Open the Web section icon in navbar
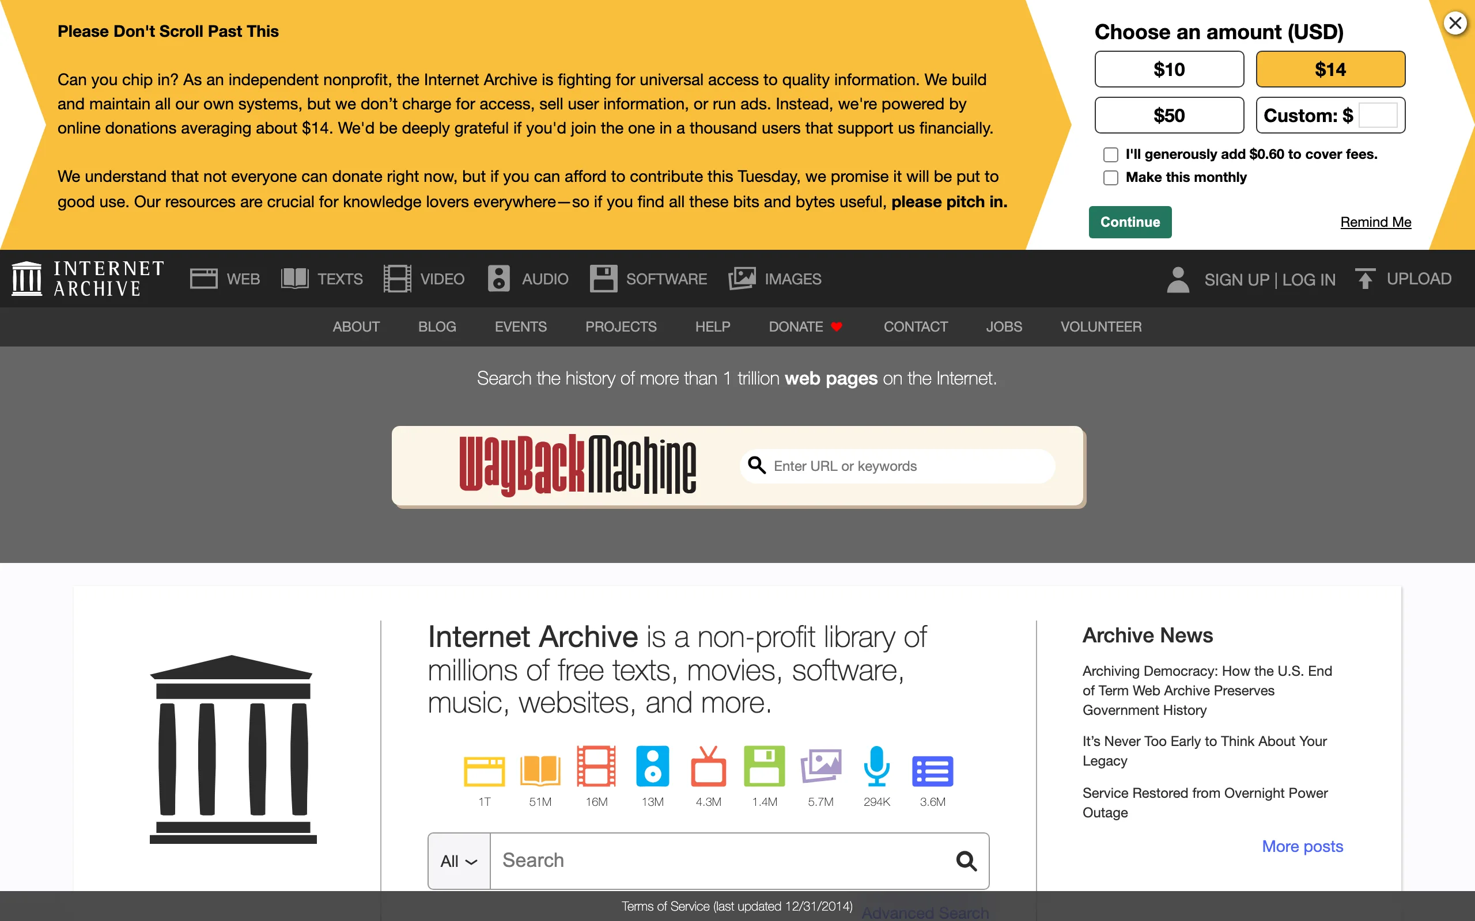The image size is (1475, 921). pyautogui.click(x=203, y=279)
